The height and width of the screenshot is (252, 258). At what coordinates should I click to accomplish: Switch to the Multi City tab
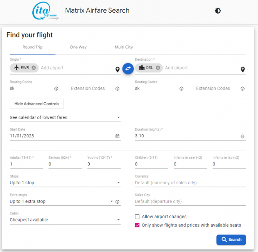(x=124, y=47)
